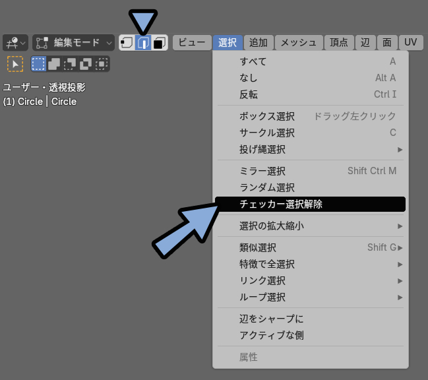Switch to edge select mode
Viewport: 428px width, 380px height.
[x=143, y=43]
